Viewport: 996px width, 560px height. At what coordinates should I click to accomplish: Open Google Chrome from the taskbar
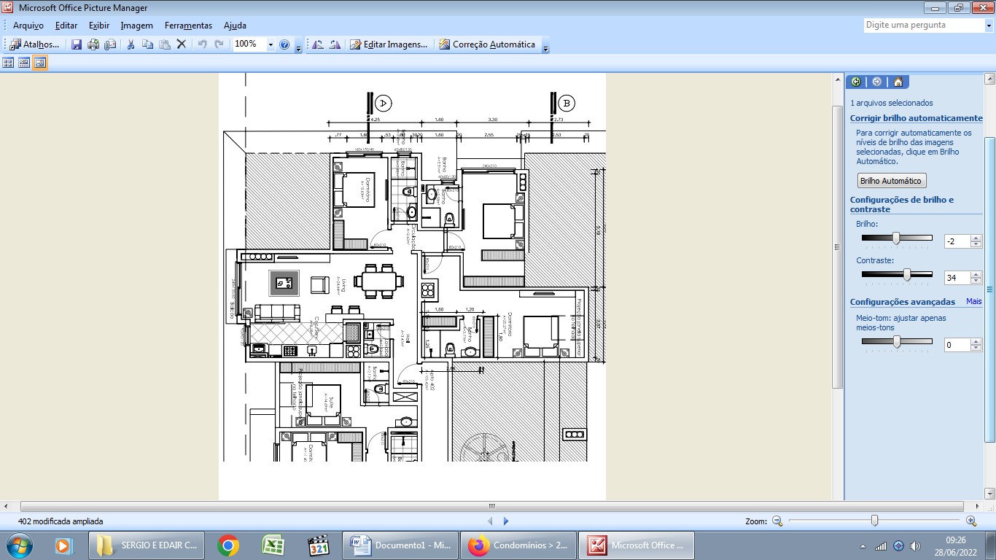pos(228,545)
